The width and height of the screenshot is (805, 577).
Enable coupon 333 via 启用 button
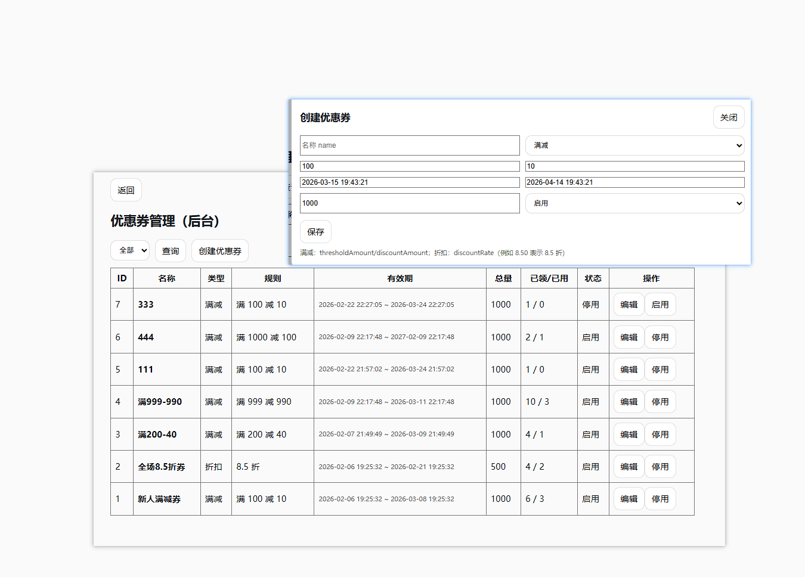(660, 305)
